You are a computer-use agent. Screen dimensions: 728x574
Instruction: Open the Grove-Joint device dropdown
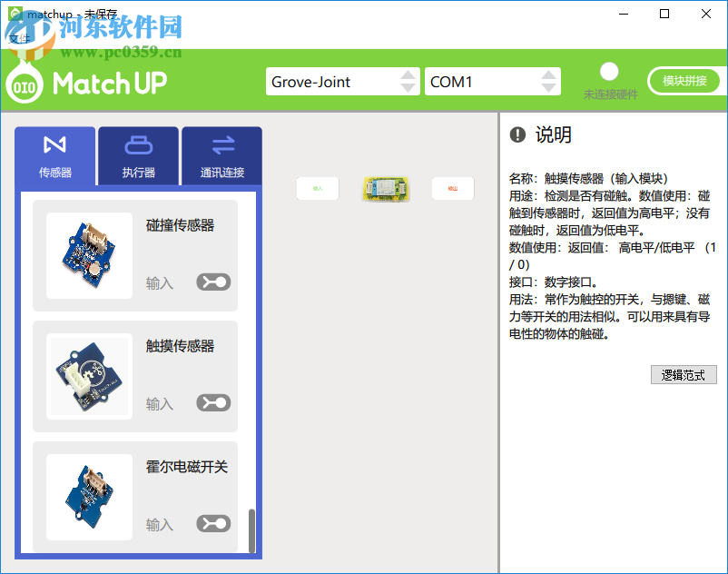[342, 81]
